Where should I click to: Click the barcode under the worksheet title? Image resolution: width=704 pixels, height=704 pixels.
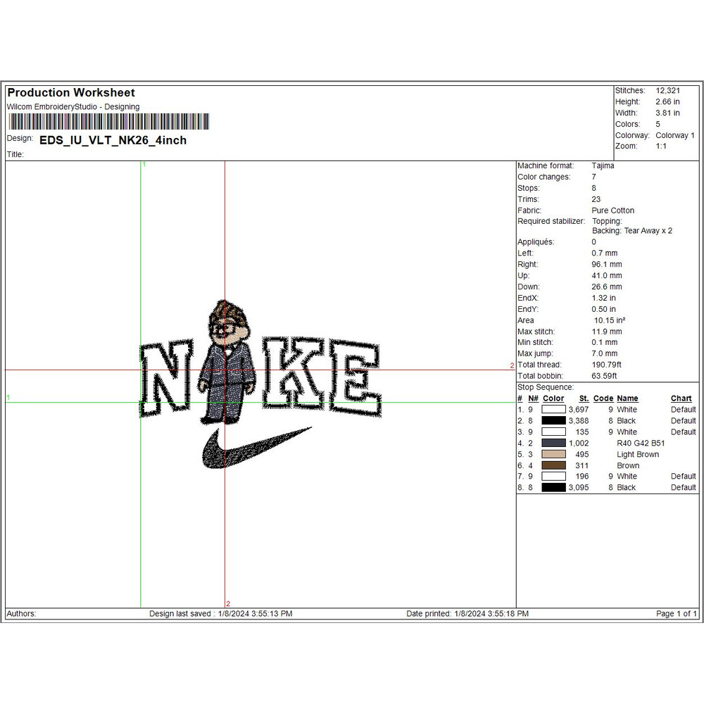click(108, 121)
